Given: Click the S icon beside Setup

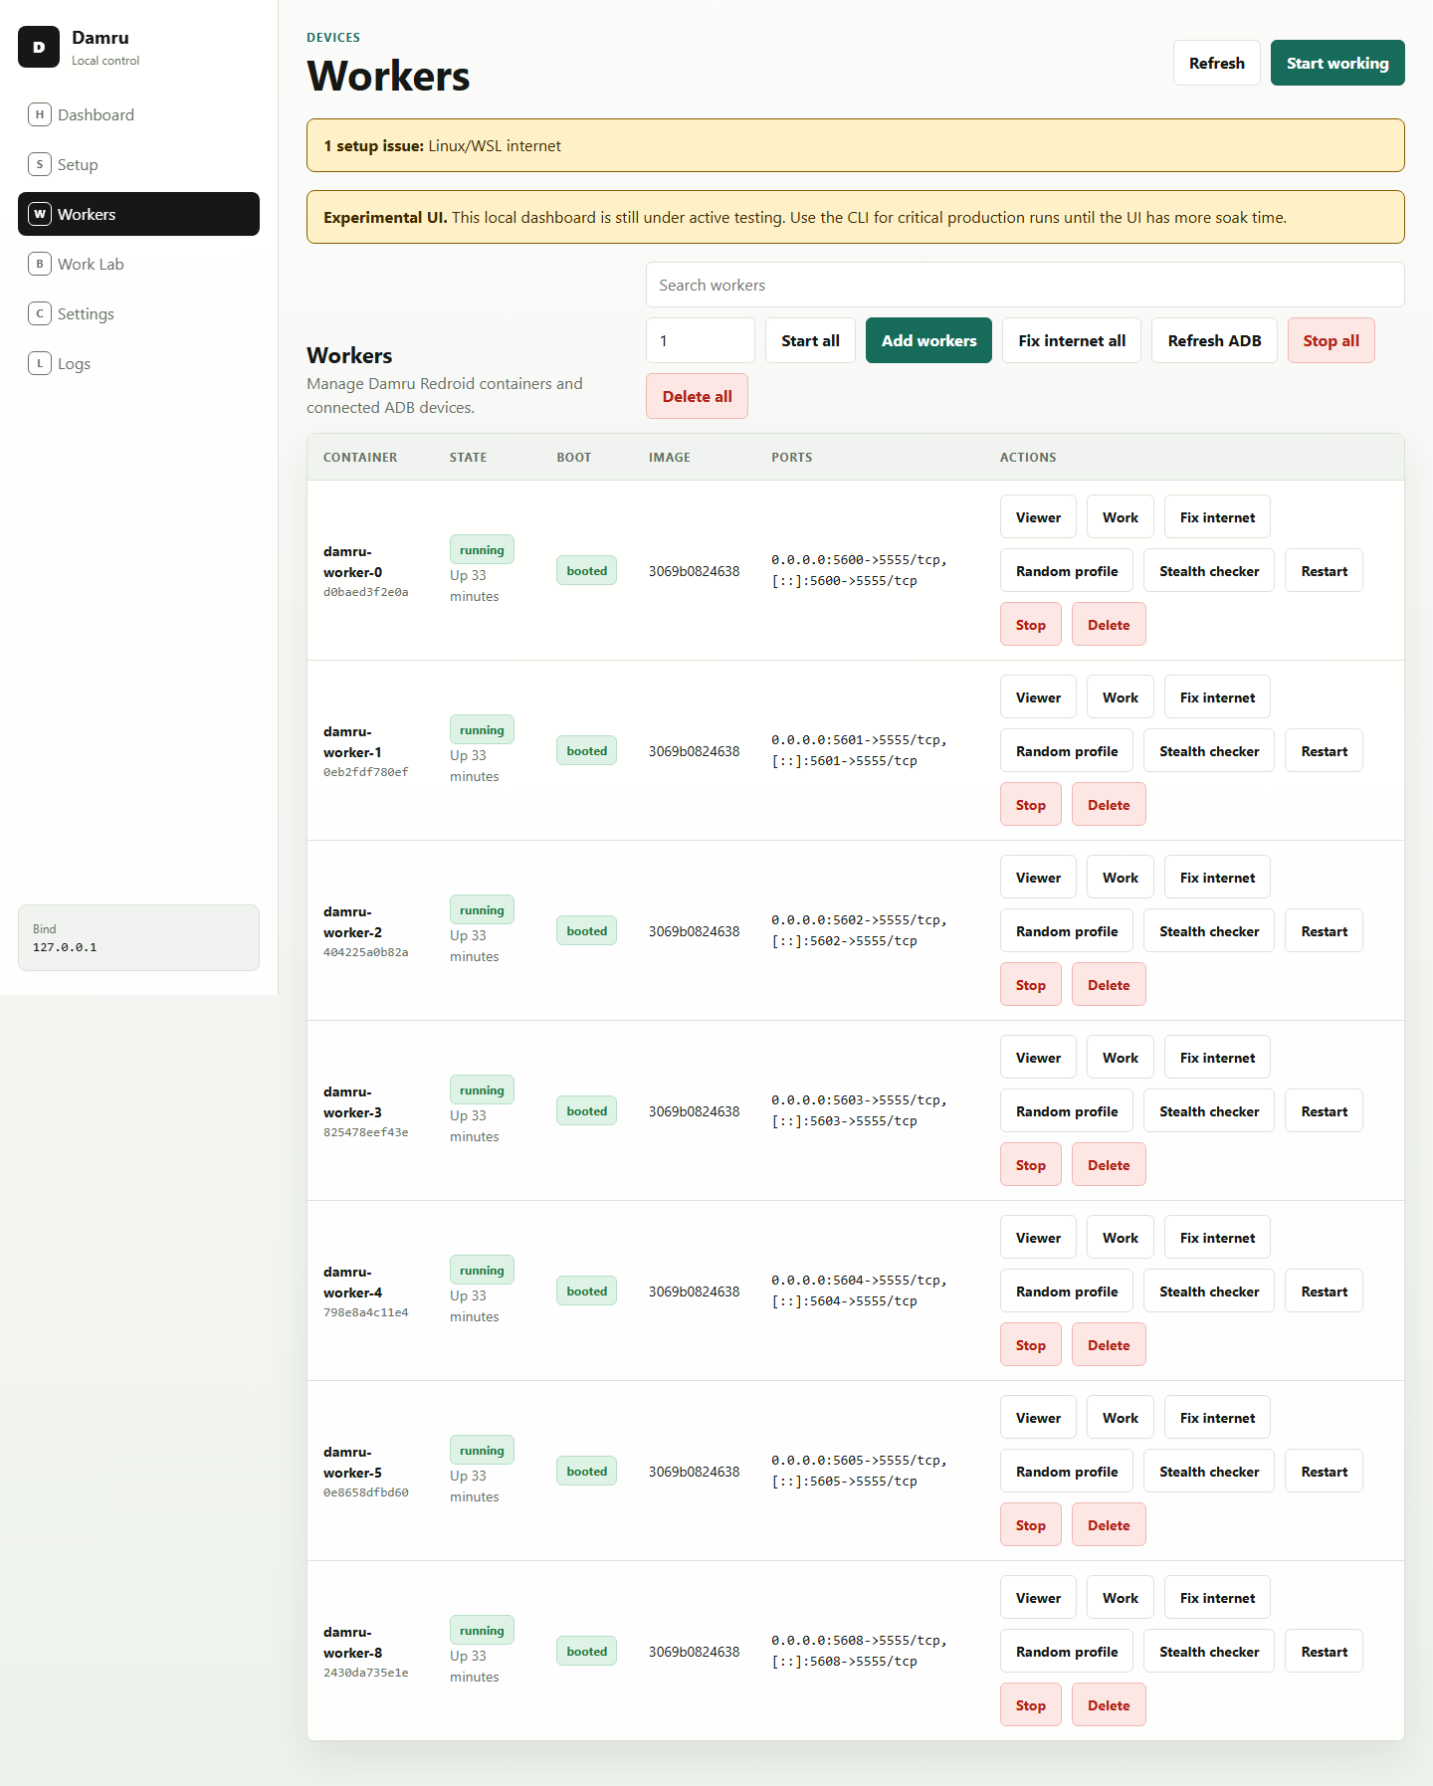Looking at the screenshot, I should [x=40, y=164].
